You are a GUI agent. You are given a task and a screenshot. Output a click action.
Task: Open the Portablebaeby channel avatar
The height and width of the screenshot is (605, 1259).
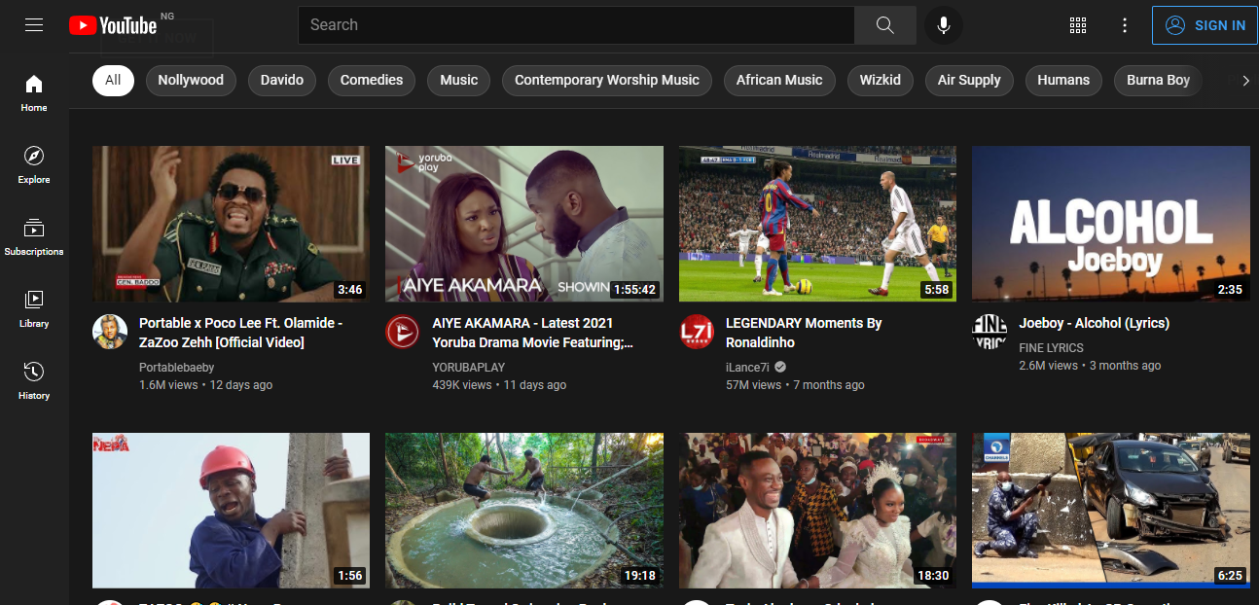pos(110,332)
